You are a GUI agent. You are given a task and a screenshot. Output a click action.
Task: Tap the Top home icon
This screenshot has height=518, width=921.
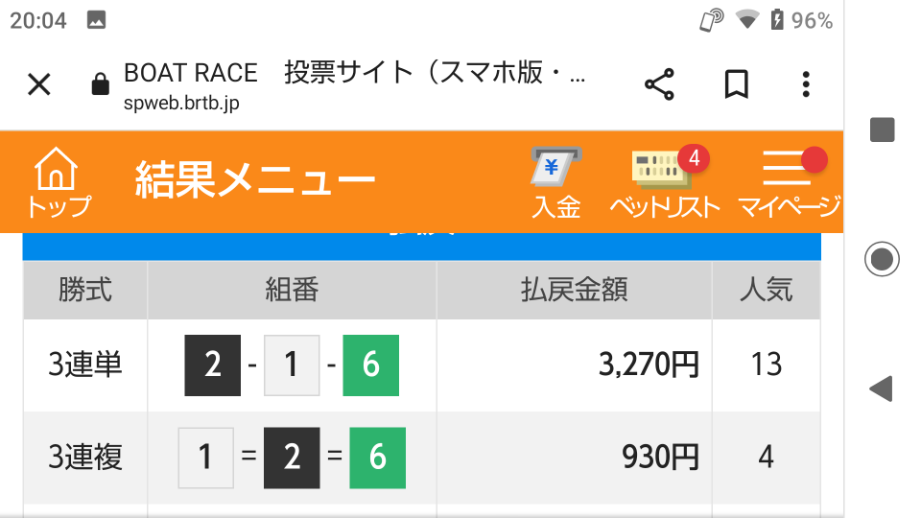click(x=57, y=182)
